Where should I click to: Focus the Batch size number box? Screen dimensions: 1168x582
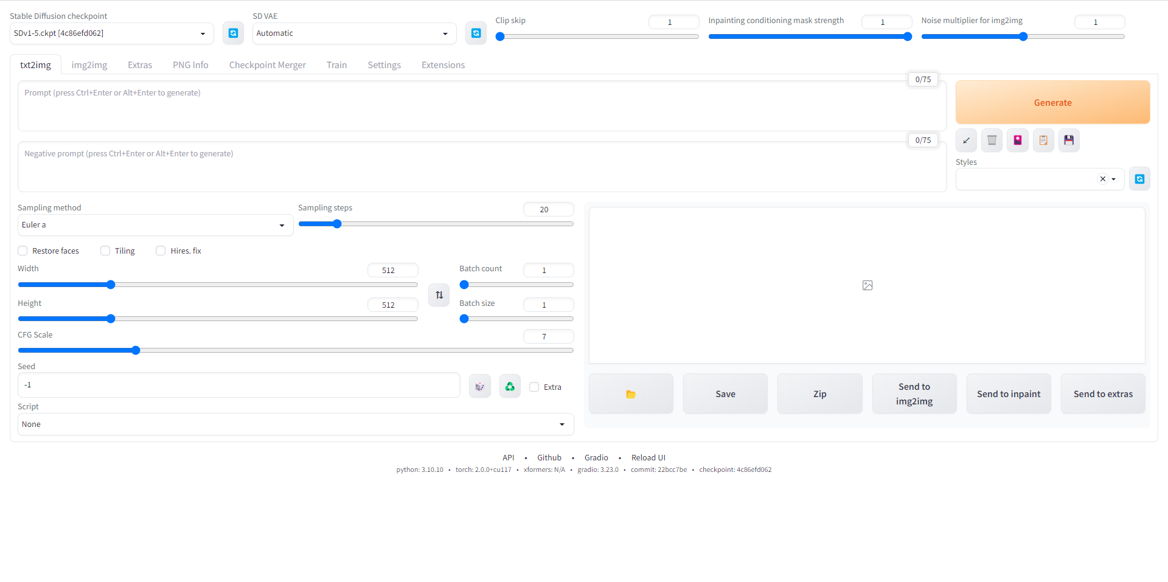click(x=548, y=305)
